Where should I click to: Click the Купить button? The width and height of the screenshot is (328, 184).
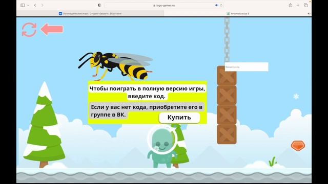[179, 118]
